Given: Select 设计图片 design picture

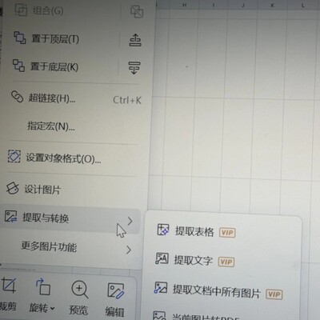Looking at the screenshot, I should click(x=42, y=190).
